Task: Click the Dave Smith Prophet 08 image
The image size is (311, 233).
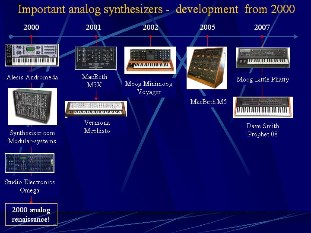Action: [263, 107]
